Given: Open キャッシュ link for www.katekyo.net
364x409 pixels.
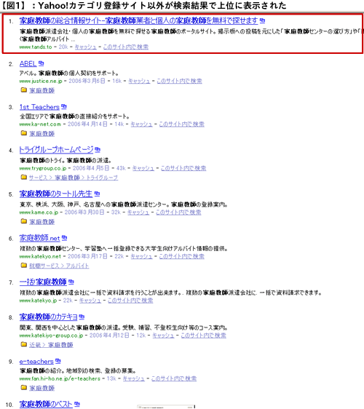Looking at the screenshot, I should tap(141, 256).
